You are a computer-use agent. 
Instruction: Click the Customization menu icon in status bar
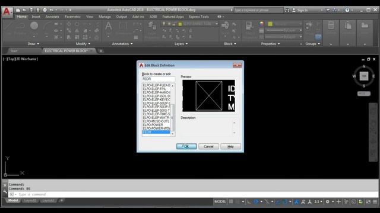(x=375, y=202)
